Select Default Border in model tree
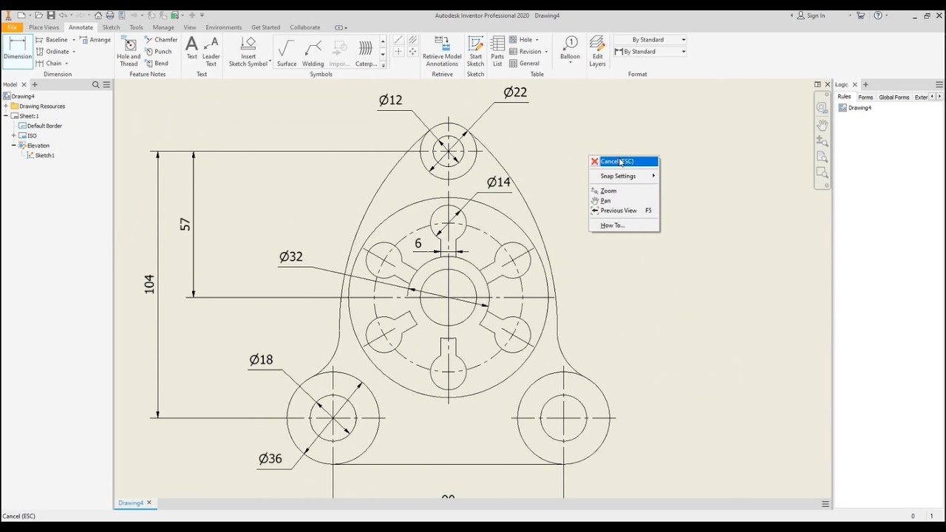This screenshot has height=532, width=946. 41,126
